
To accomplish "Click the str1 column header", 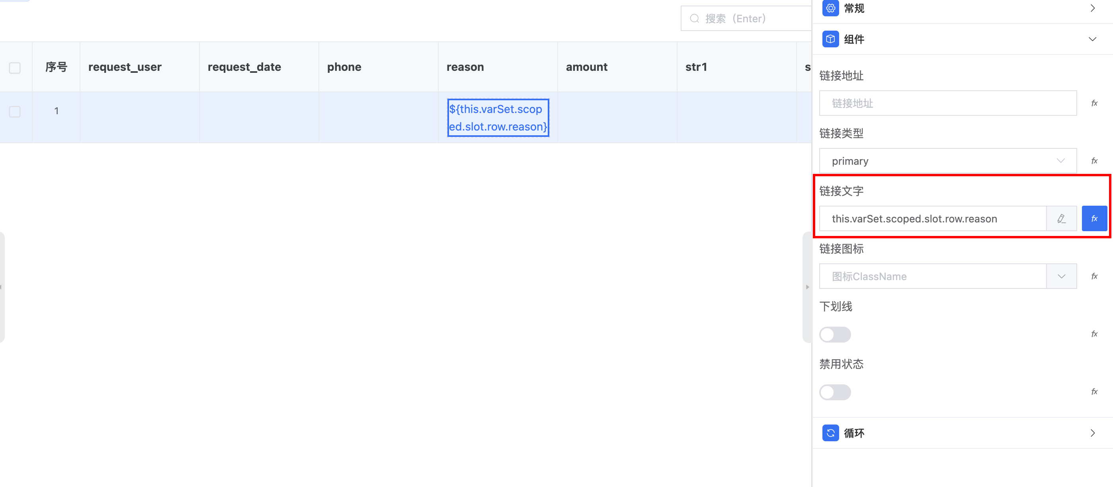I will [x=736, y=67].
